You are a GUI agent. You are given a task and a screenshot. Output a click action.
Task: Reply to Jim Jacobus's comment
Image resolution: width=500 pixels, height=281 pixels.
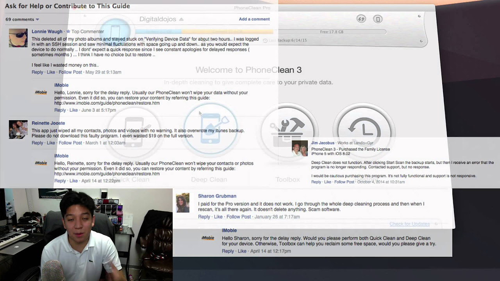click(x=316, y=182)
